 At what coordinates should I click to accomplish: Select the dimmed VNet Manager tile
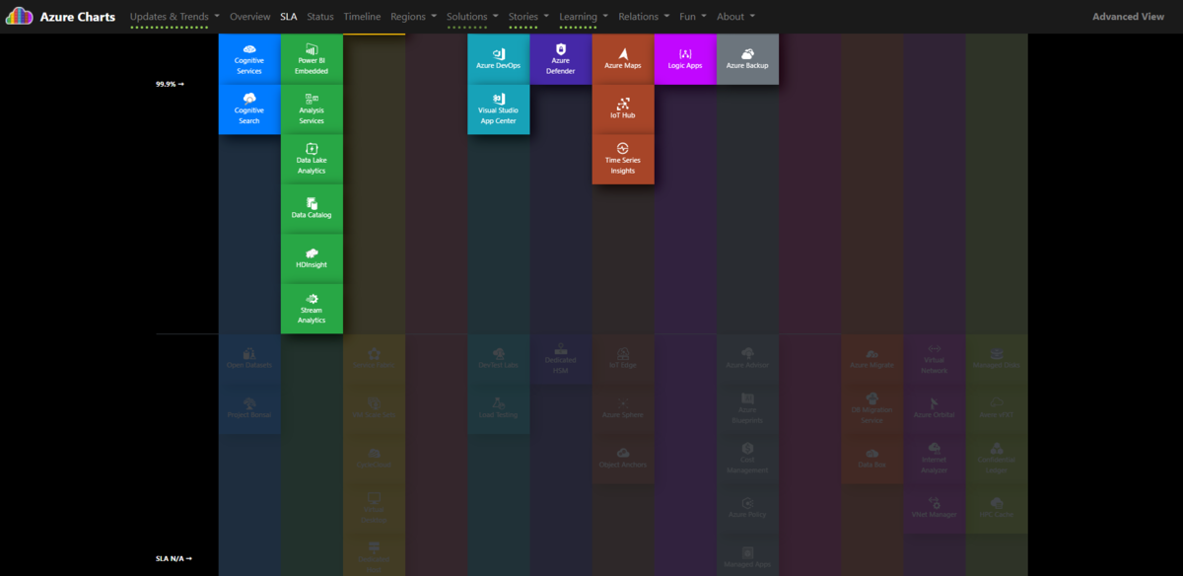[934, 508]
